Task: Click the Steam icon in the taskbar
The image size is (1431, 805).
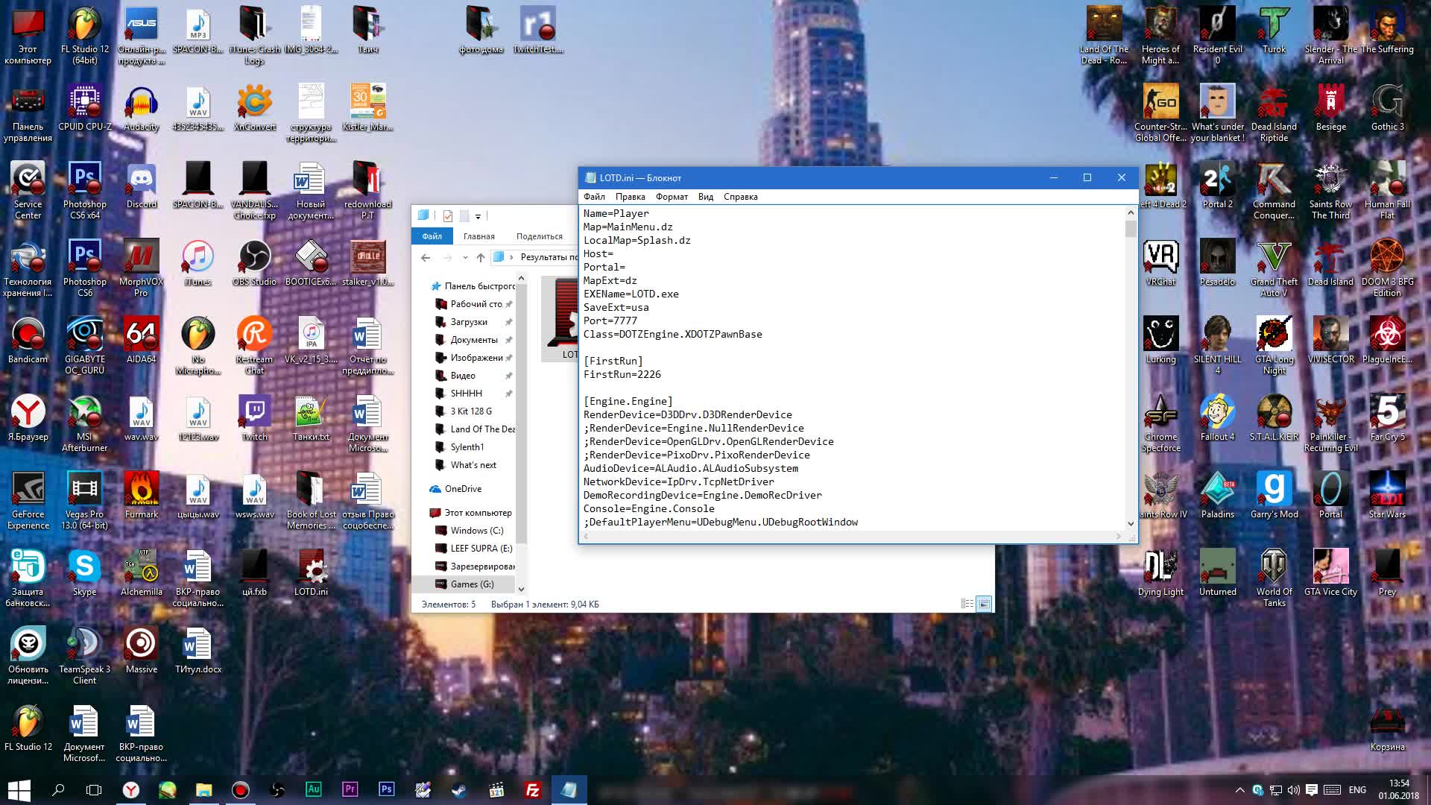Action: (458, 790)
